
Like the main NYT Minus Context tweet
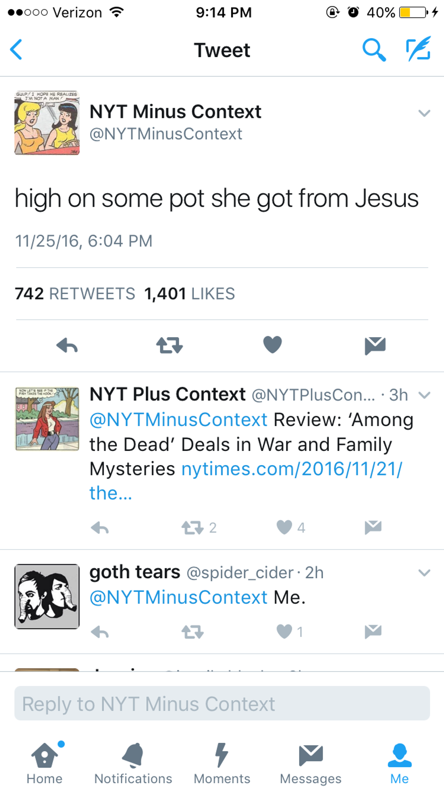coord(272,344)
